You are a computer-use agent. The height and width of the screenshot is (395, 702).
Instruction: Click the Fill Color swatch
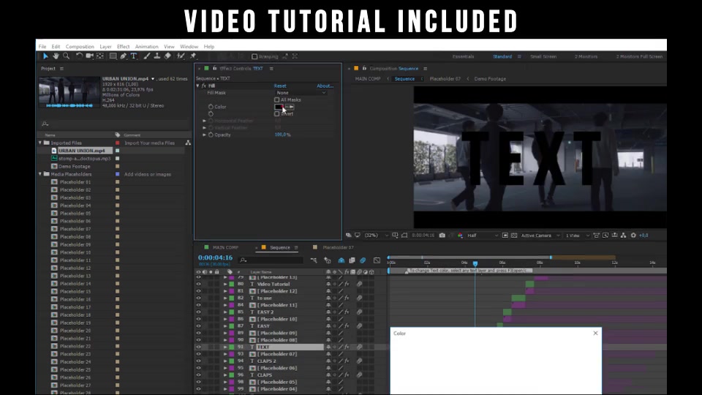279,107
